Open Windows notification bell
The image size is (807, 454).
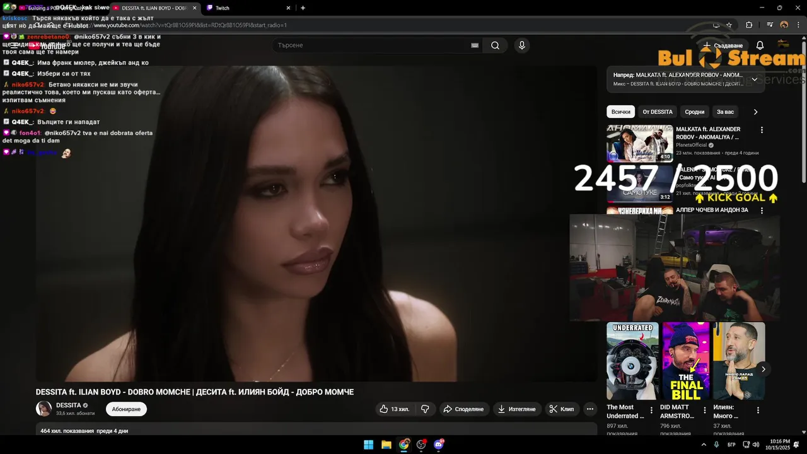(796, 445)
